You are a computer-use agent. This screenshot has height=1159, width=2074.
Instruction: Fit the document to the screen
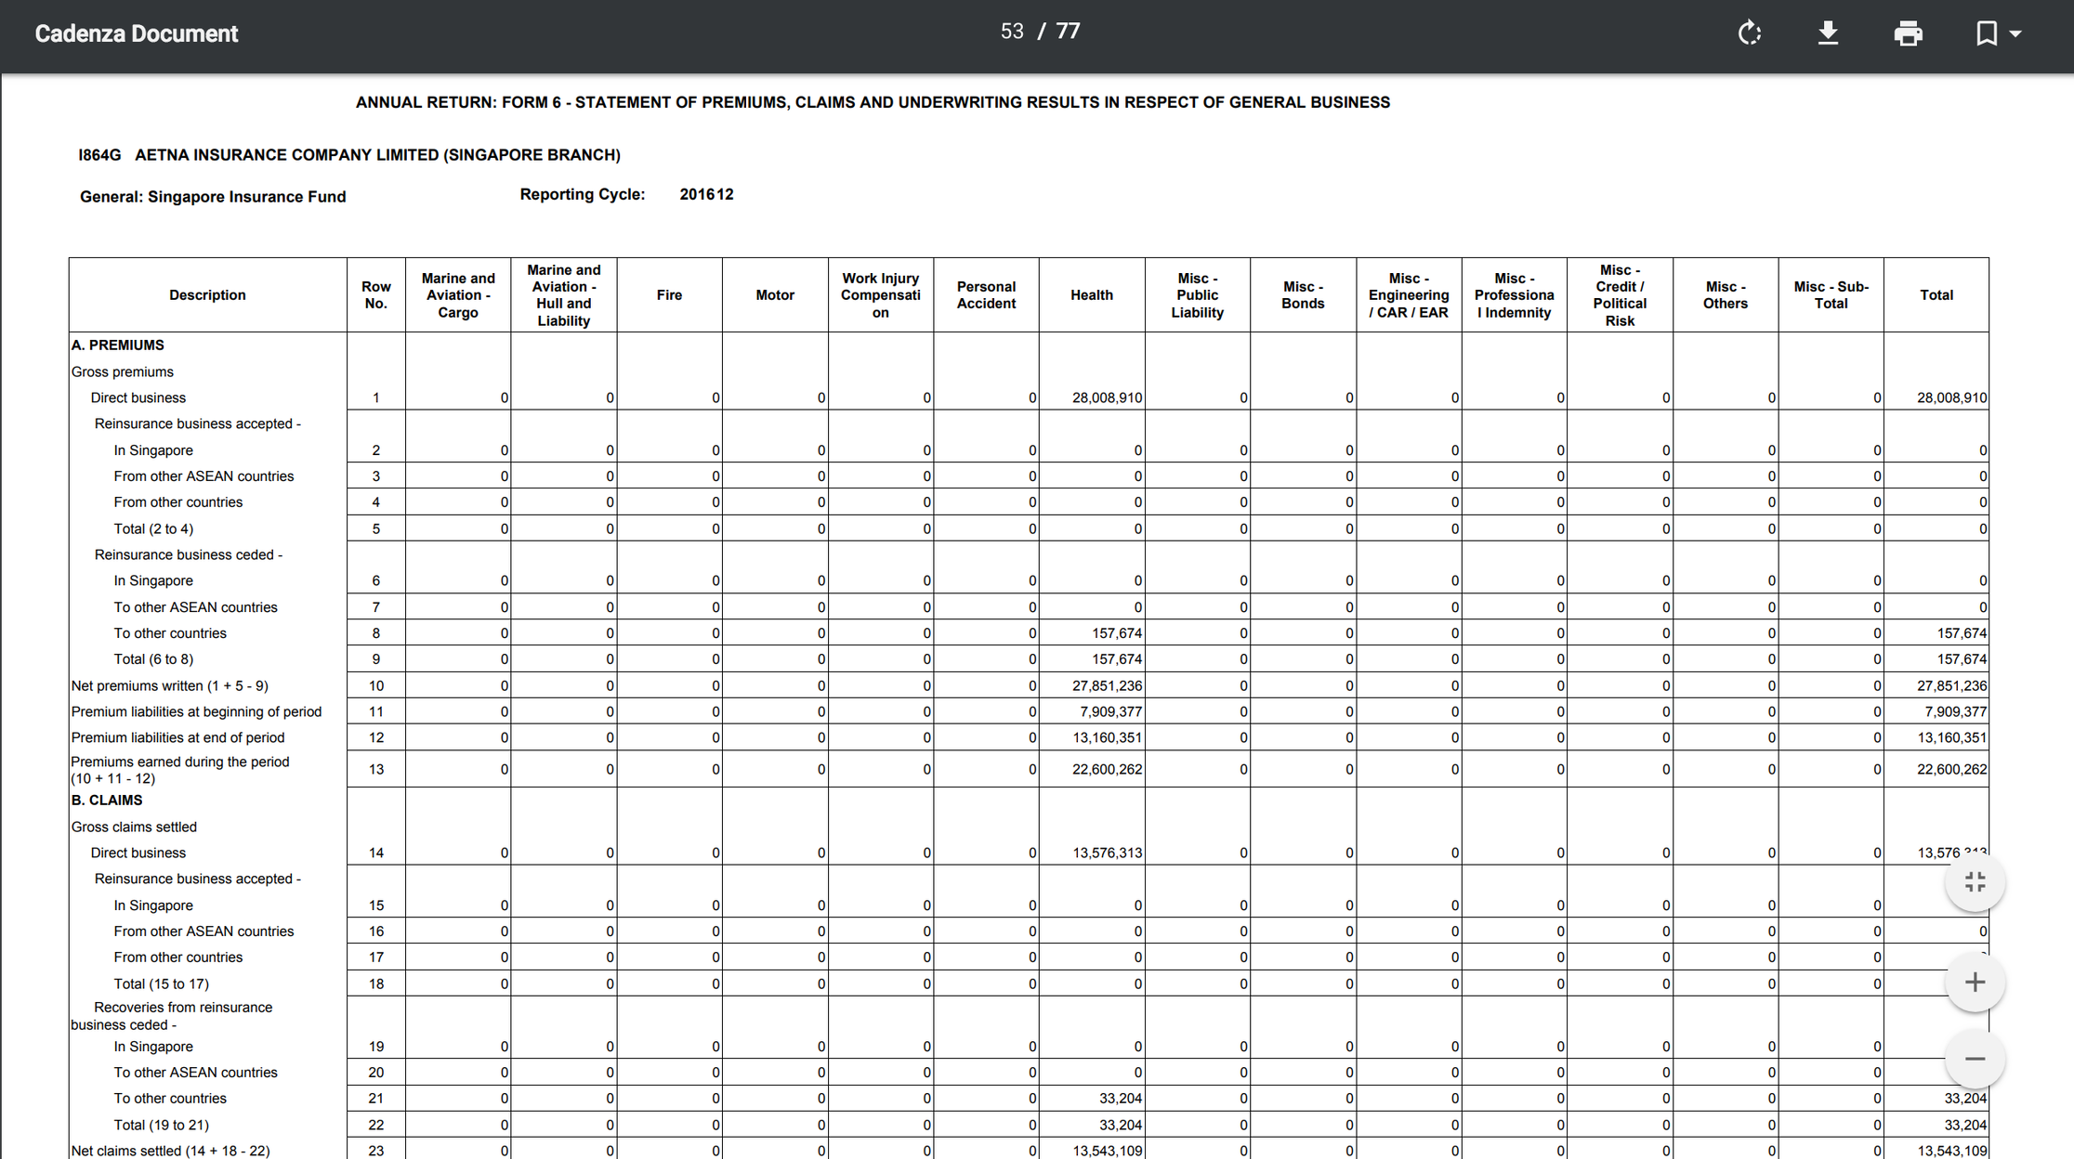tap(1975, 882)
